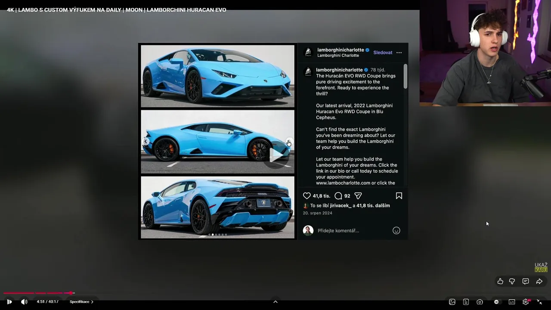Click the Ukaž Káru channel watermark

pyautogui.click(x=541, y=267)
